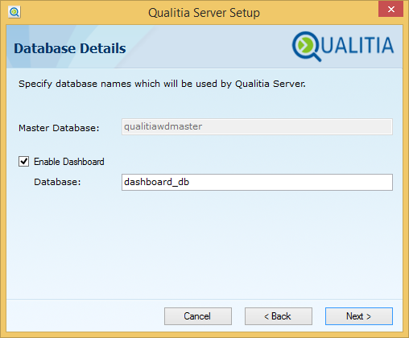Go back with the < Back button
This screenshot has width=409, height=338.
pyautogui.click(x=279, y=316)
